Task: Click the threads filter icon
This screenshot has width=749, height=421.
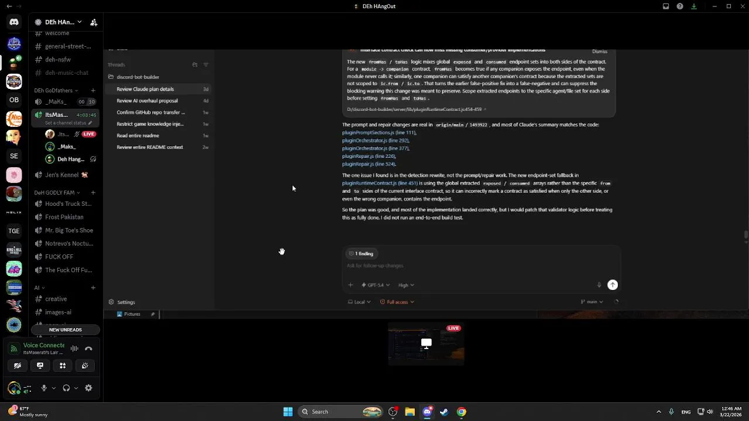Action: [x=205, y=65]
